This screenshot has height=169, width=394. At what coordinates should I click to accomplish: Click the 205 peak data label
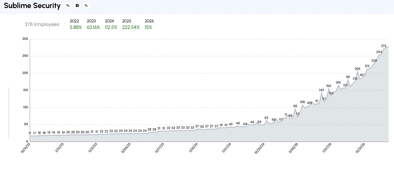357,69
